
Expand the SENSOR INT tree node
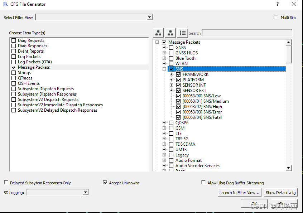click(x=171, y=85)
